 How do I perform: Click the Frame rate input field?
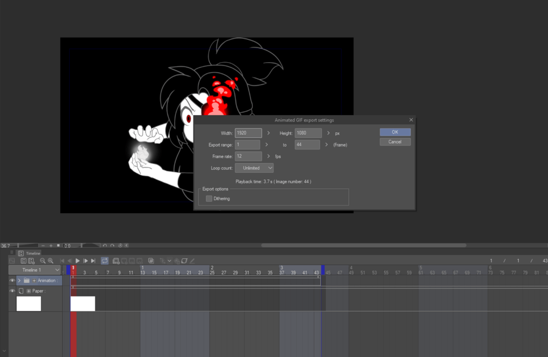coord(248,156)
